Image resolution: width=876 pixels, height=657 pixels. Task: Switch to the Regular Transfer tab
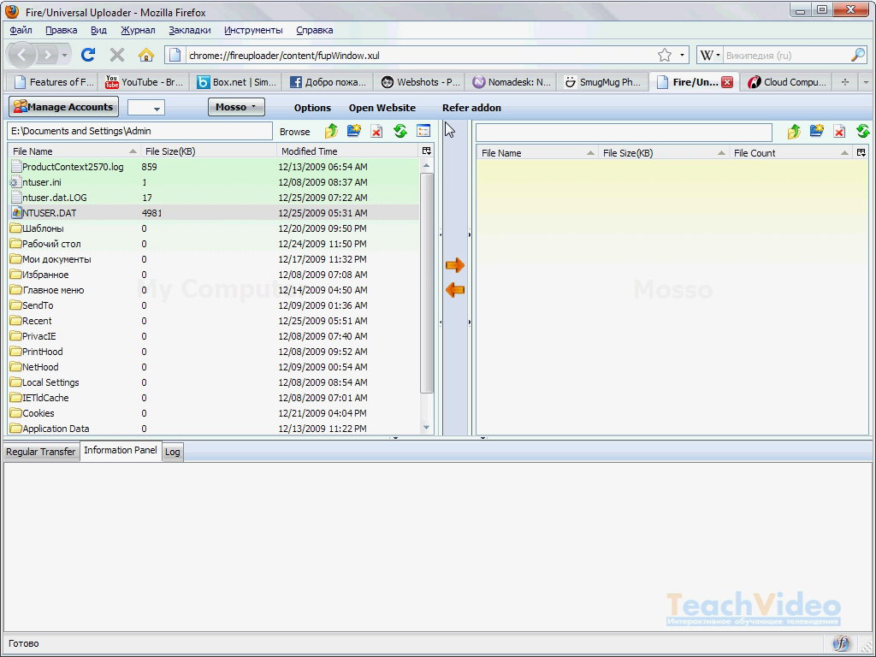(x=41, y=452)
